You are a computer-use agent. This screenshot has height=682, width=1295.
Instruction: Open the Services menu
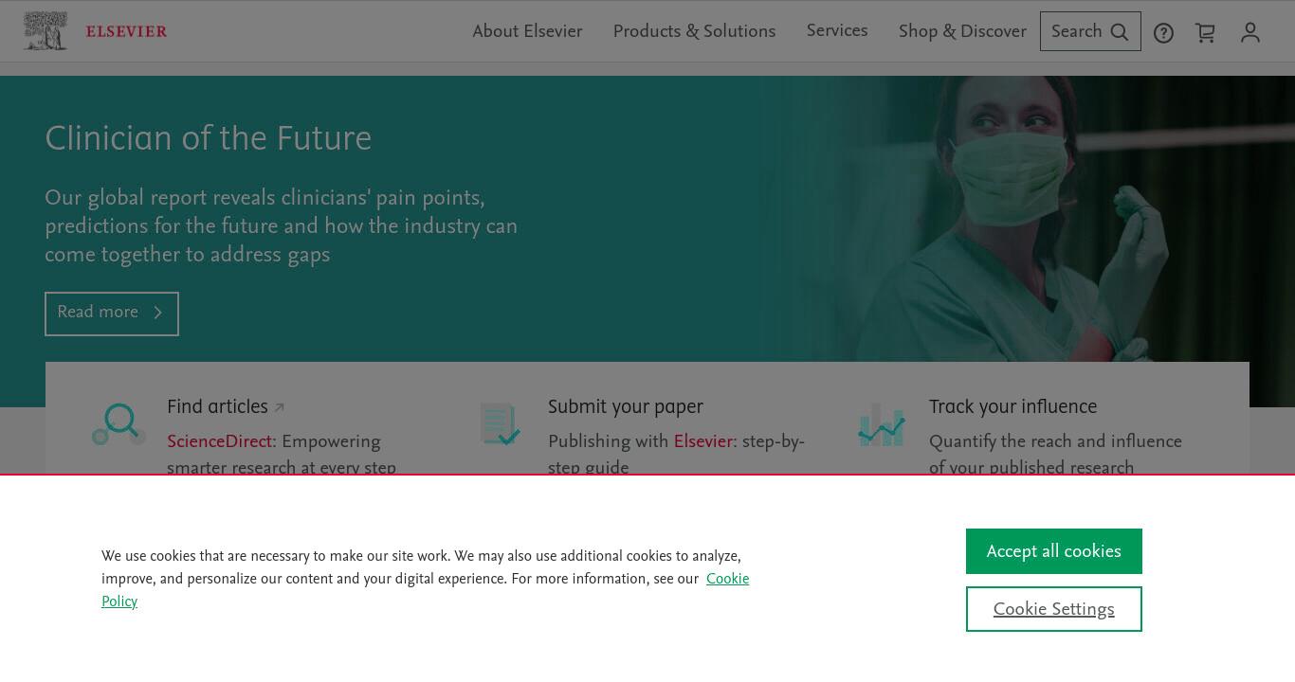[x=837, y=30]
